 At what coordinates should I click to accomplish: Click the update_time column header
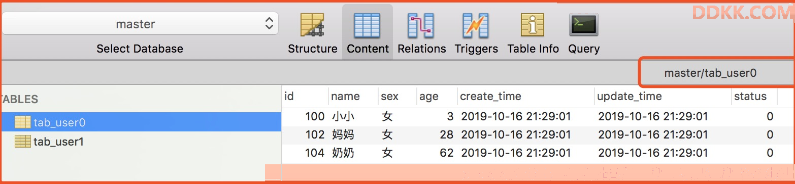click(662, 96)
